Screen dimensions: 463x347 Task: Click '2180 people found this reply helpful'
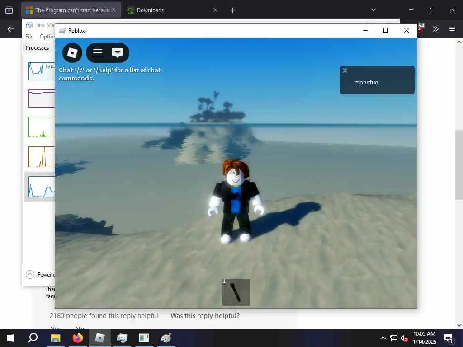pos(104,316)
